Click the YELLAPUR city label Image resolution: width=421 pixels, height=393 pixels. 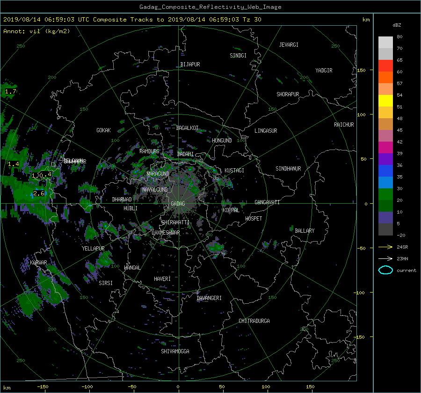click(93, 249)
